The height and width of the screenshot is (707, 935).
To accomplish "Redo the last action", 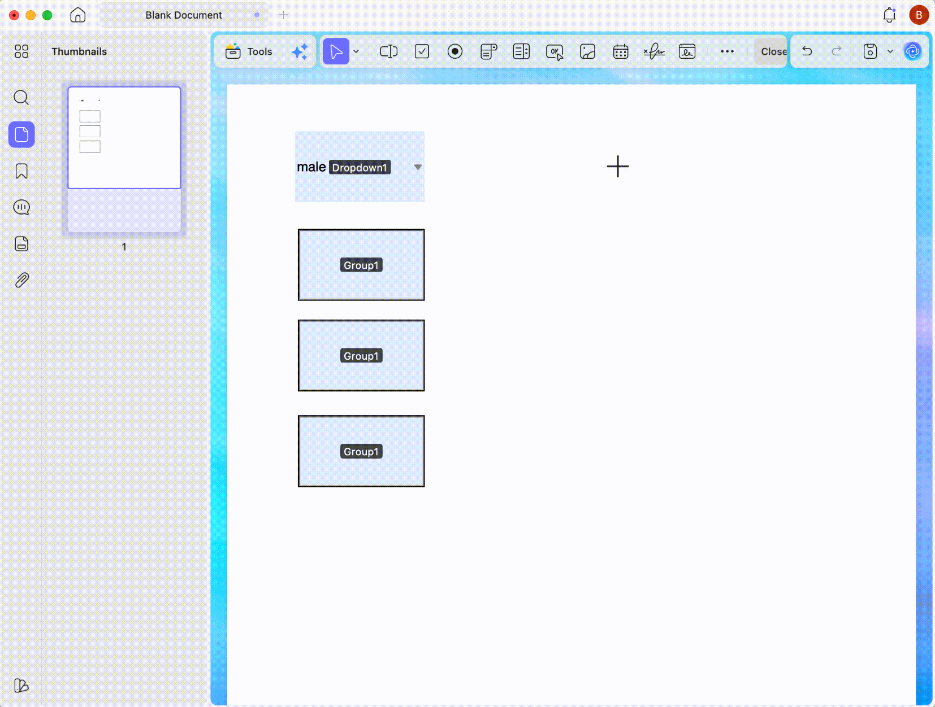I will pos(837,51).
